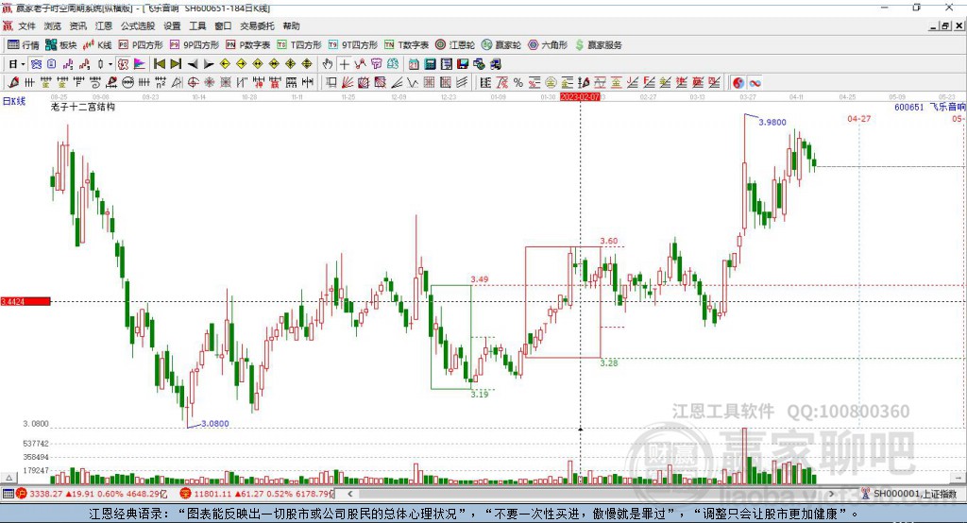The height and width of the screenshot is (523, 967).
Task: Expand the 日 period dropdown arrow
Action: tap(23, 64)
